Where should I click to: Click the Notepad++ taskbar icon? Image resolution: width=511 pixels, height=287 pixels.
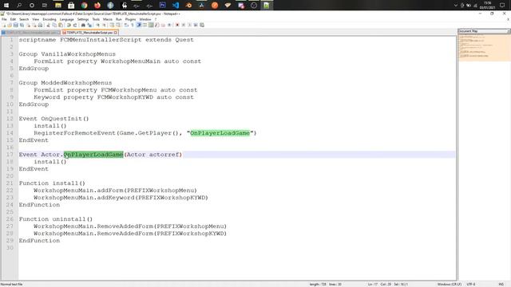[x=267, y=6]
